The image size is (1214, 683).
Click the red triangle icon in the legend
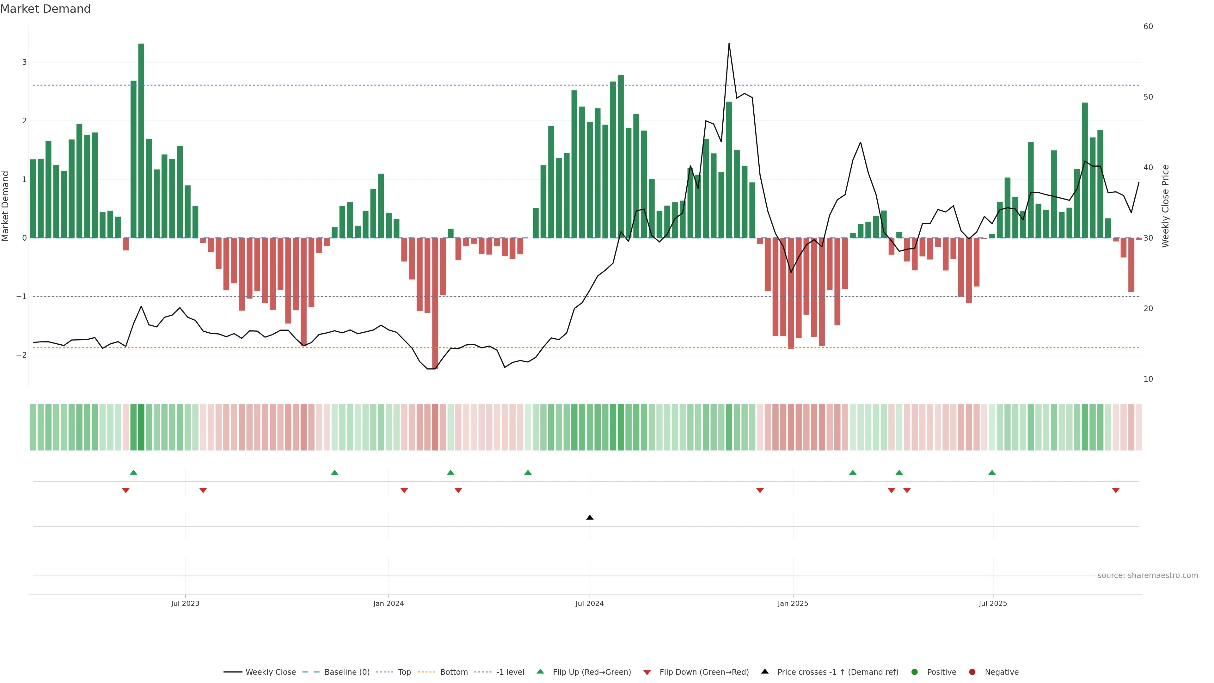647,673
